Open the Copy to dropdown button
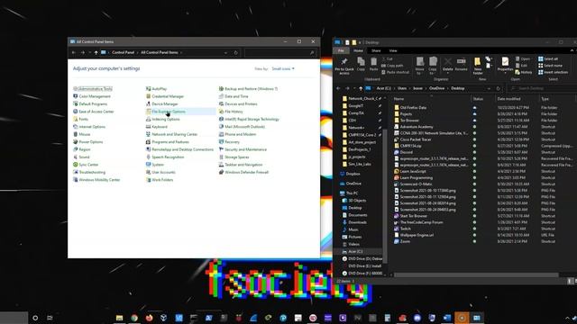Viewport: 577px width, 324px height. pos(433,66)
